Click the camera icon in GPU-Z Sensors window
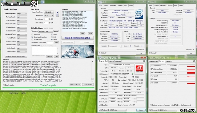The width and height of the screenshot is (197, 113). point(194,61)
